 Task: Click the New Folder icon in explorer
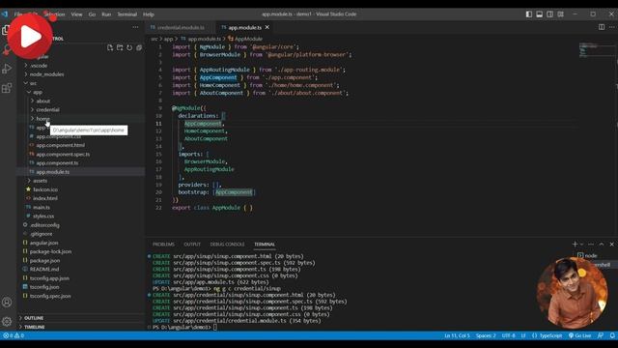tap(120, 47)
